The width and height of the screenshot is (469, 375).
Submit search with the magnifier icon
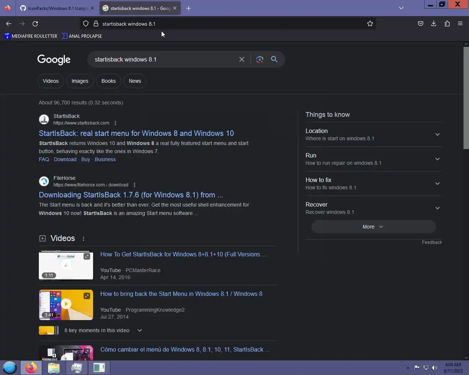[274, 59]
